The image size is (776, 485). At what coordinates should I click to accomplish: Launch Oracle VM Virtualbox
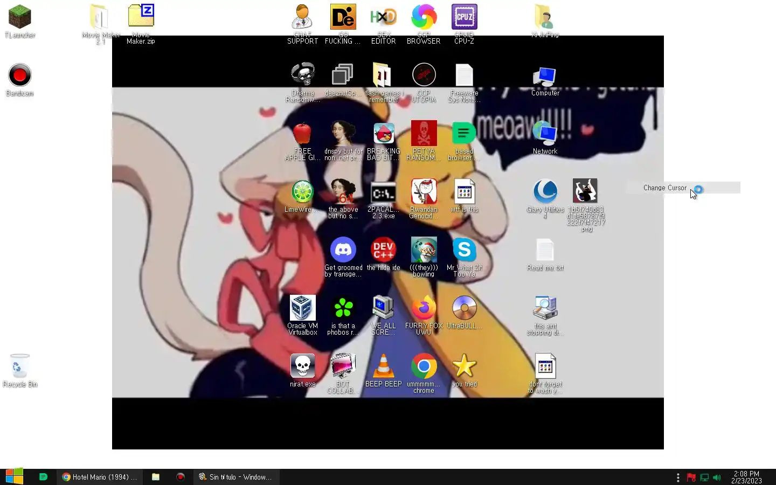point(302,308)
